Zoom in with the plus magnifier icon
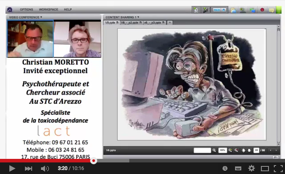Screen dimensions: 285x174 (230, 150)
